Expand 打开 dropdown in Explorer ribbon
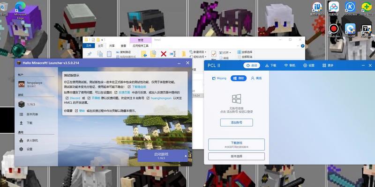375x187 pixels. (225, 52)
